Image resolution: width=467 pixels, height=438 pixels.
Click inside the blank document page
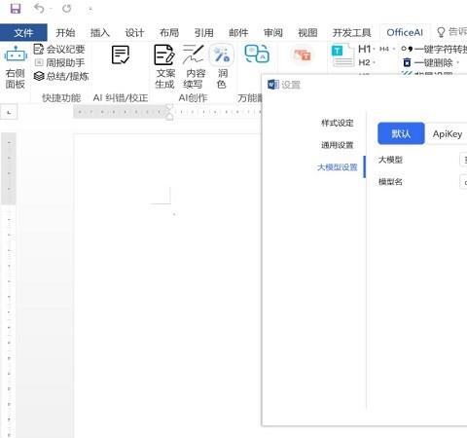[167, 285]
